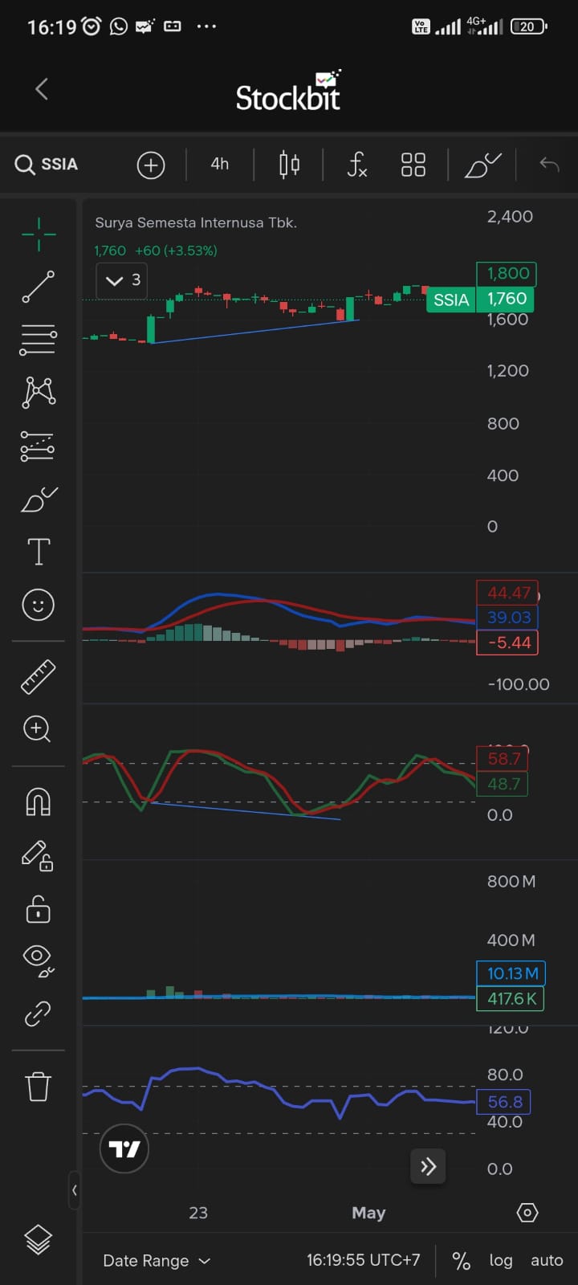Click MACD signal value 39.03
The image size is (578, 1285).
click(x=507, y=618)
